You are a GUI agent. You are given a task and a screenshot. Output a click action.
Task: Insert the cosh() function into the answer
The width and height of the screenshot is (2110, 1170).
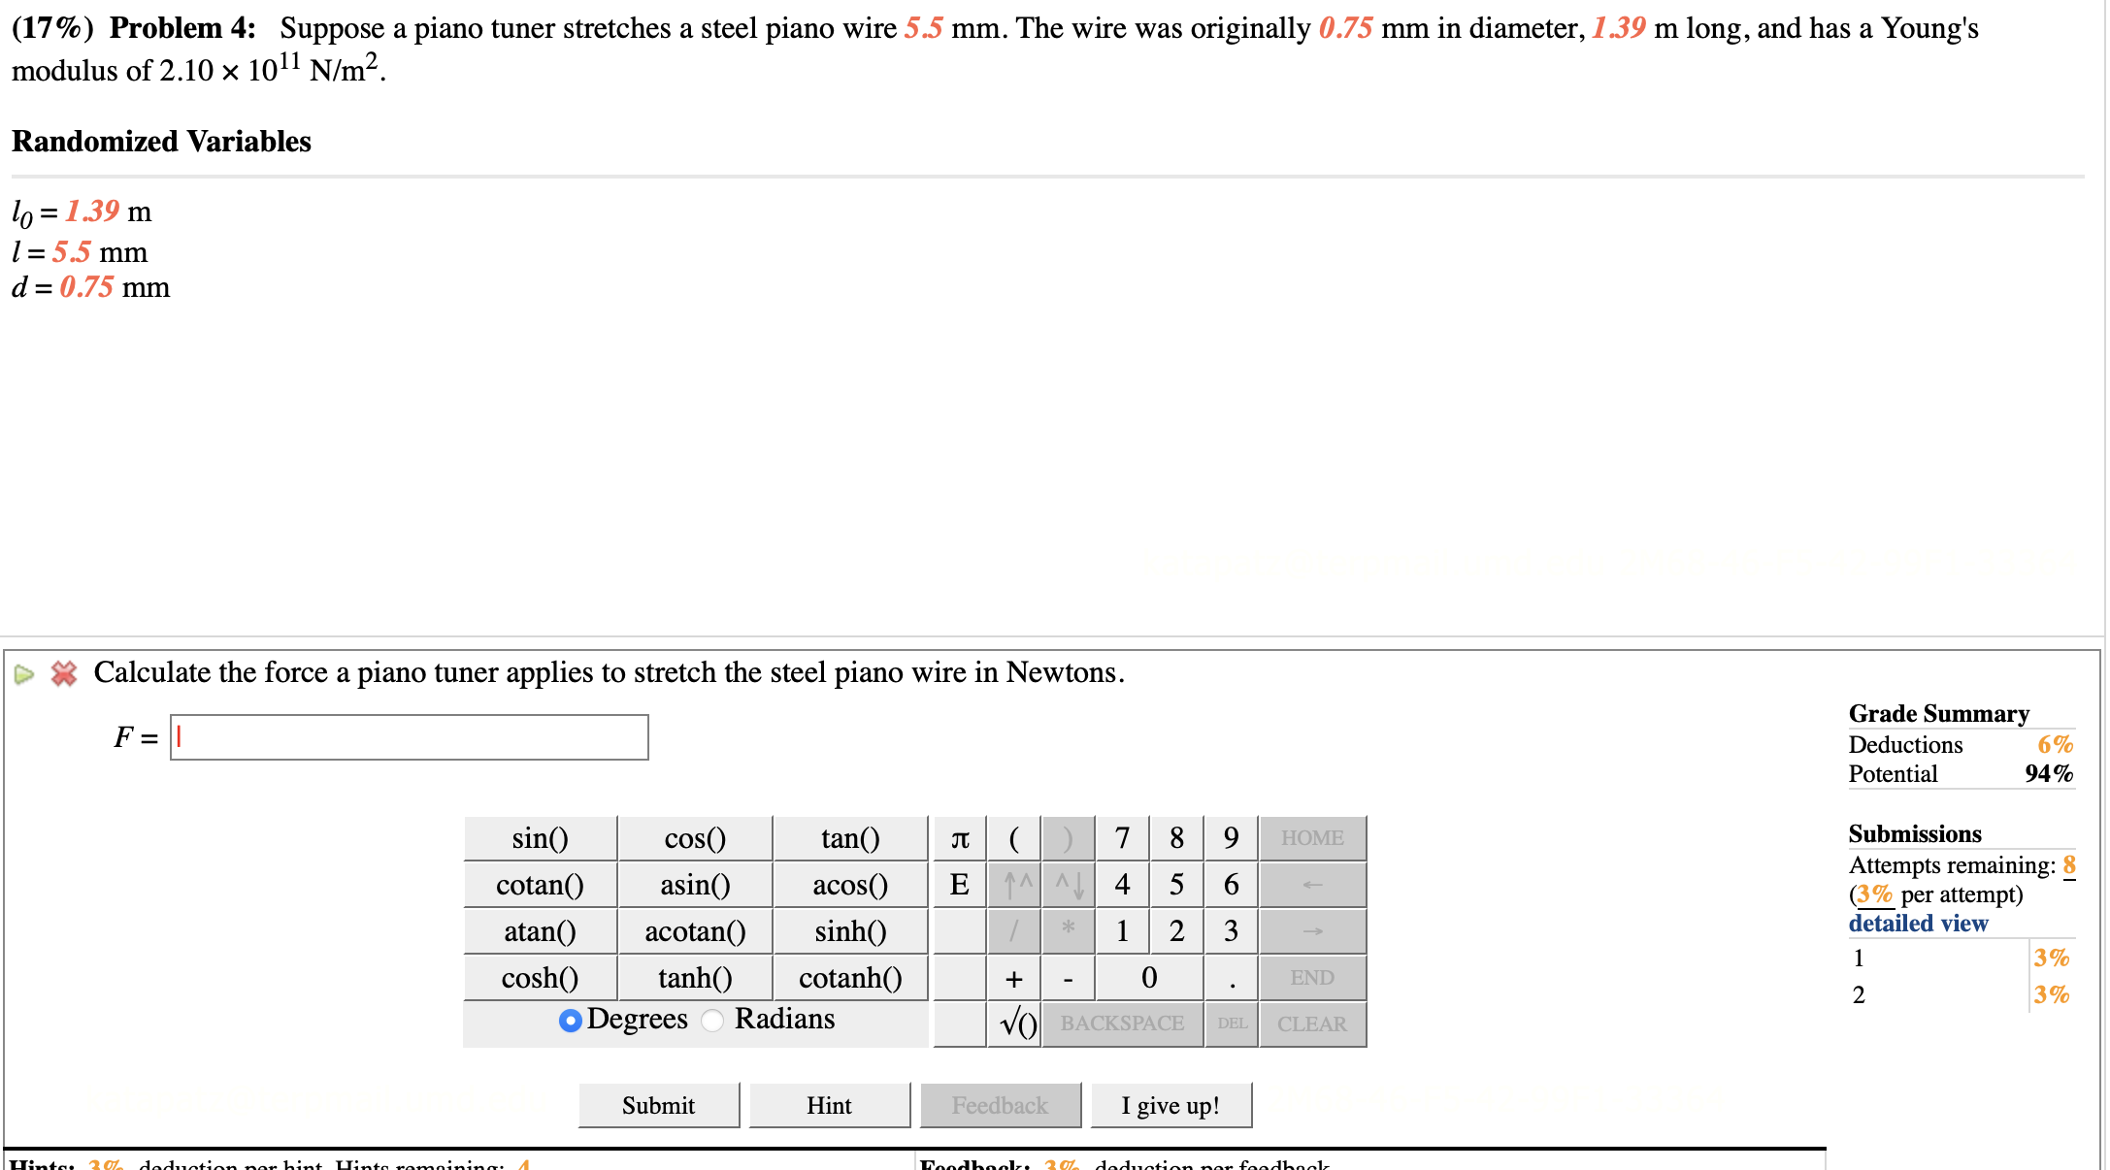point(540,977)
